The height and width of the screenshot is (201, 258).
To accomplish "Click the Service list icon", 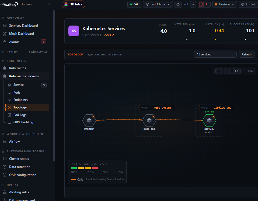I will click(x=9, y=85).
